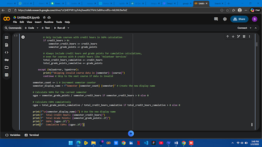Open the Commands search
262x147 pixels.
(x=13, y=28)
